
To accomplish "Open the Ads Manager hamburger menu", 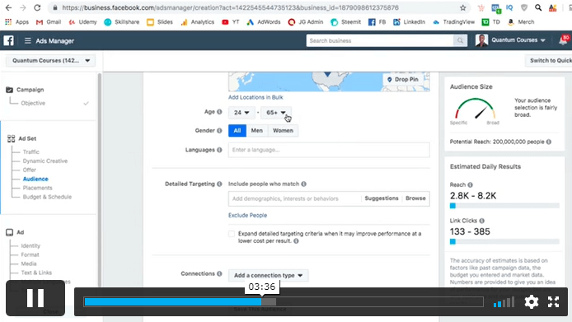I will pos(28,41).
